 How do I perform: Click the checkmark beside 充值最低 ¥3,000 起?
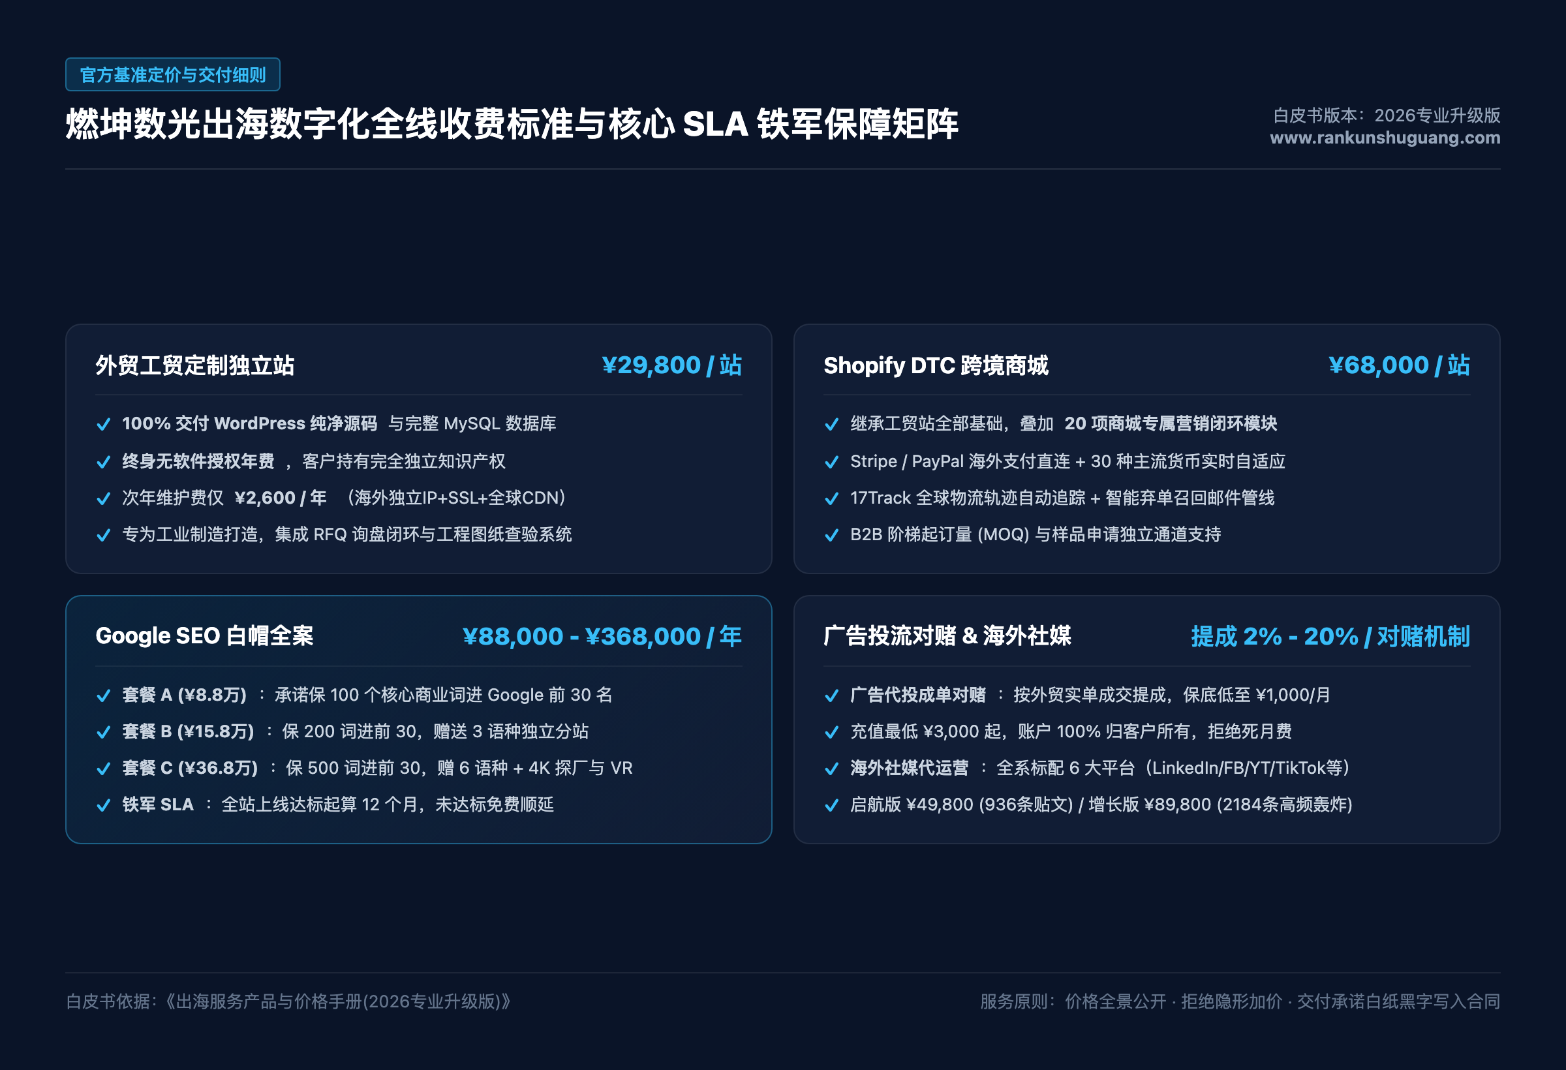pyautogui.click(x=831, y=733)
